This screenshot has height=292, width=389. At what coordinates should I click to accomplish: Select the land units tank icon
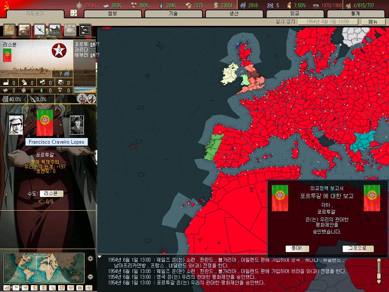click(x=24, y=30)
